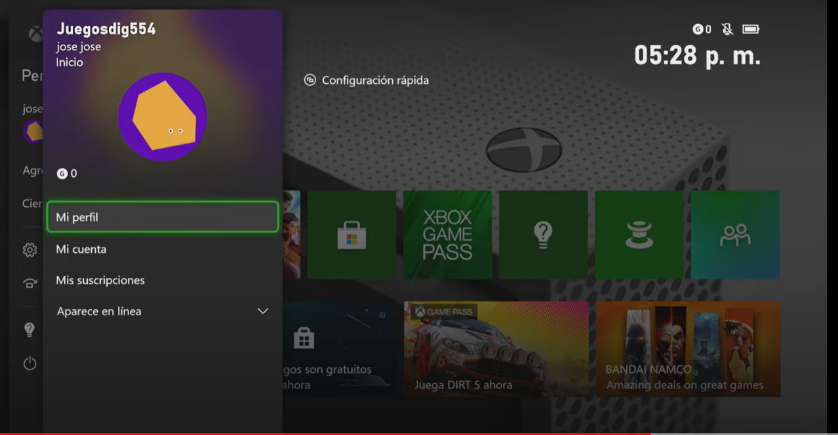Click the 05:28 p. m. clock
Viewport: 838px width, 435px height.
pos(697,56)
